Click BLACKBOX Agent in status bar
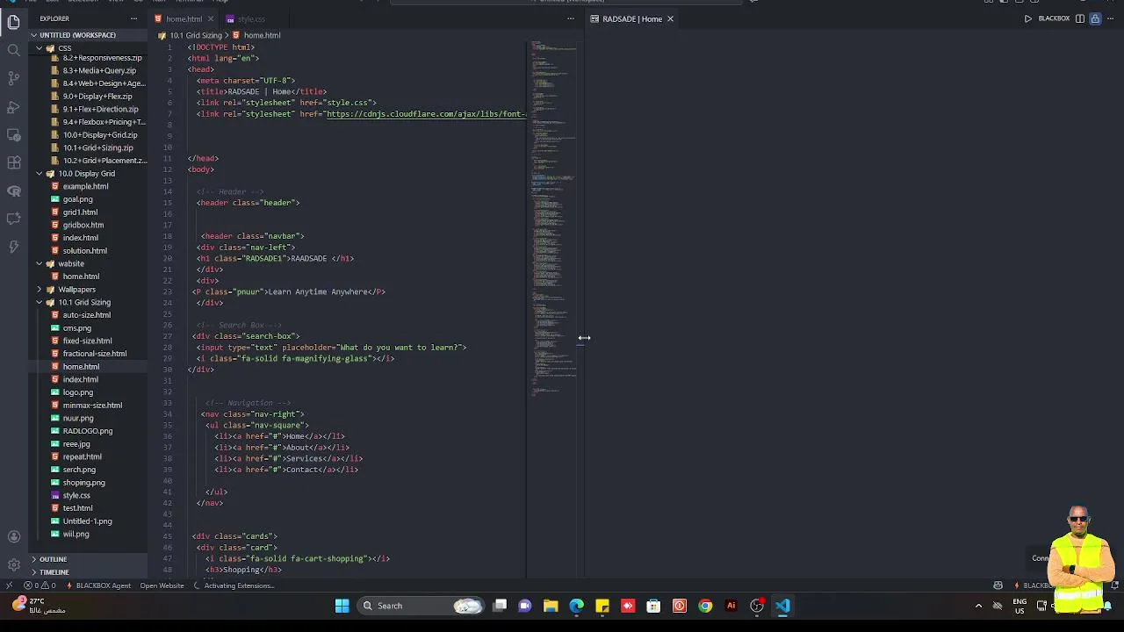Viewport: 1124px width, 632px height. (x=98, y=585)
